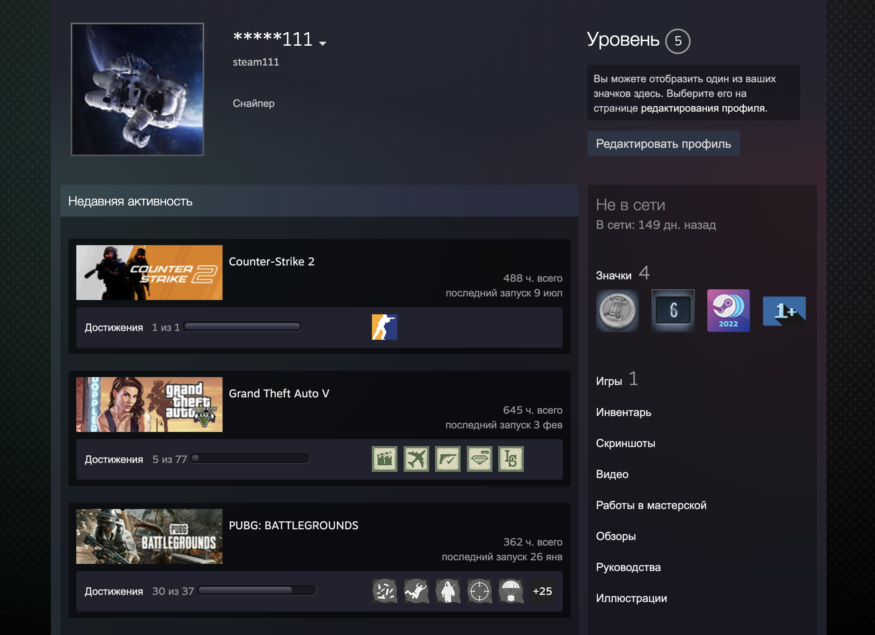
Task: Open Достижения for PUBG: BATTLEGROUNDS
Action: (x=114, y=591)
